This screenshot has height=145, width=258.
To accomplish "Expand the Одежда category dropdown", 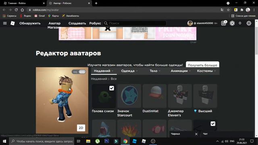I will (x=129, y=71).
